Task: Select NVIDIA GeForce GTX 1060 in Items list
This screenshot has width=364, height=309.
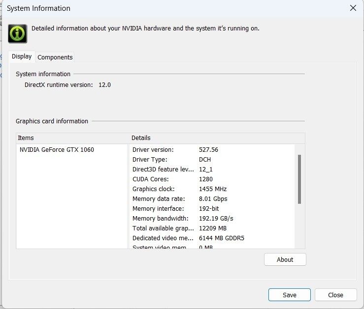Action: pyautogui.click(x=57, y=150)
